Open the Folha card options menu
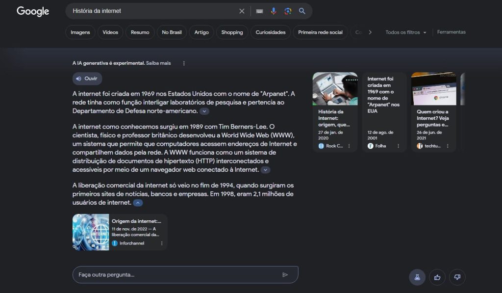The width and height of the screenshot is (502, 293). coord(398,146)
